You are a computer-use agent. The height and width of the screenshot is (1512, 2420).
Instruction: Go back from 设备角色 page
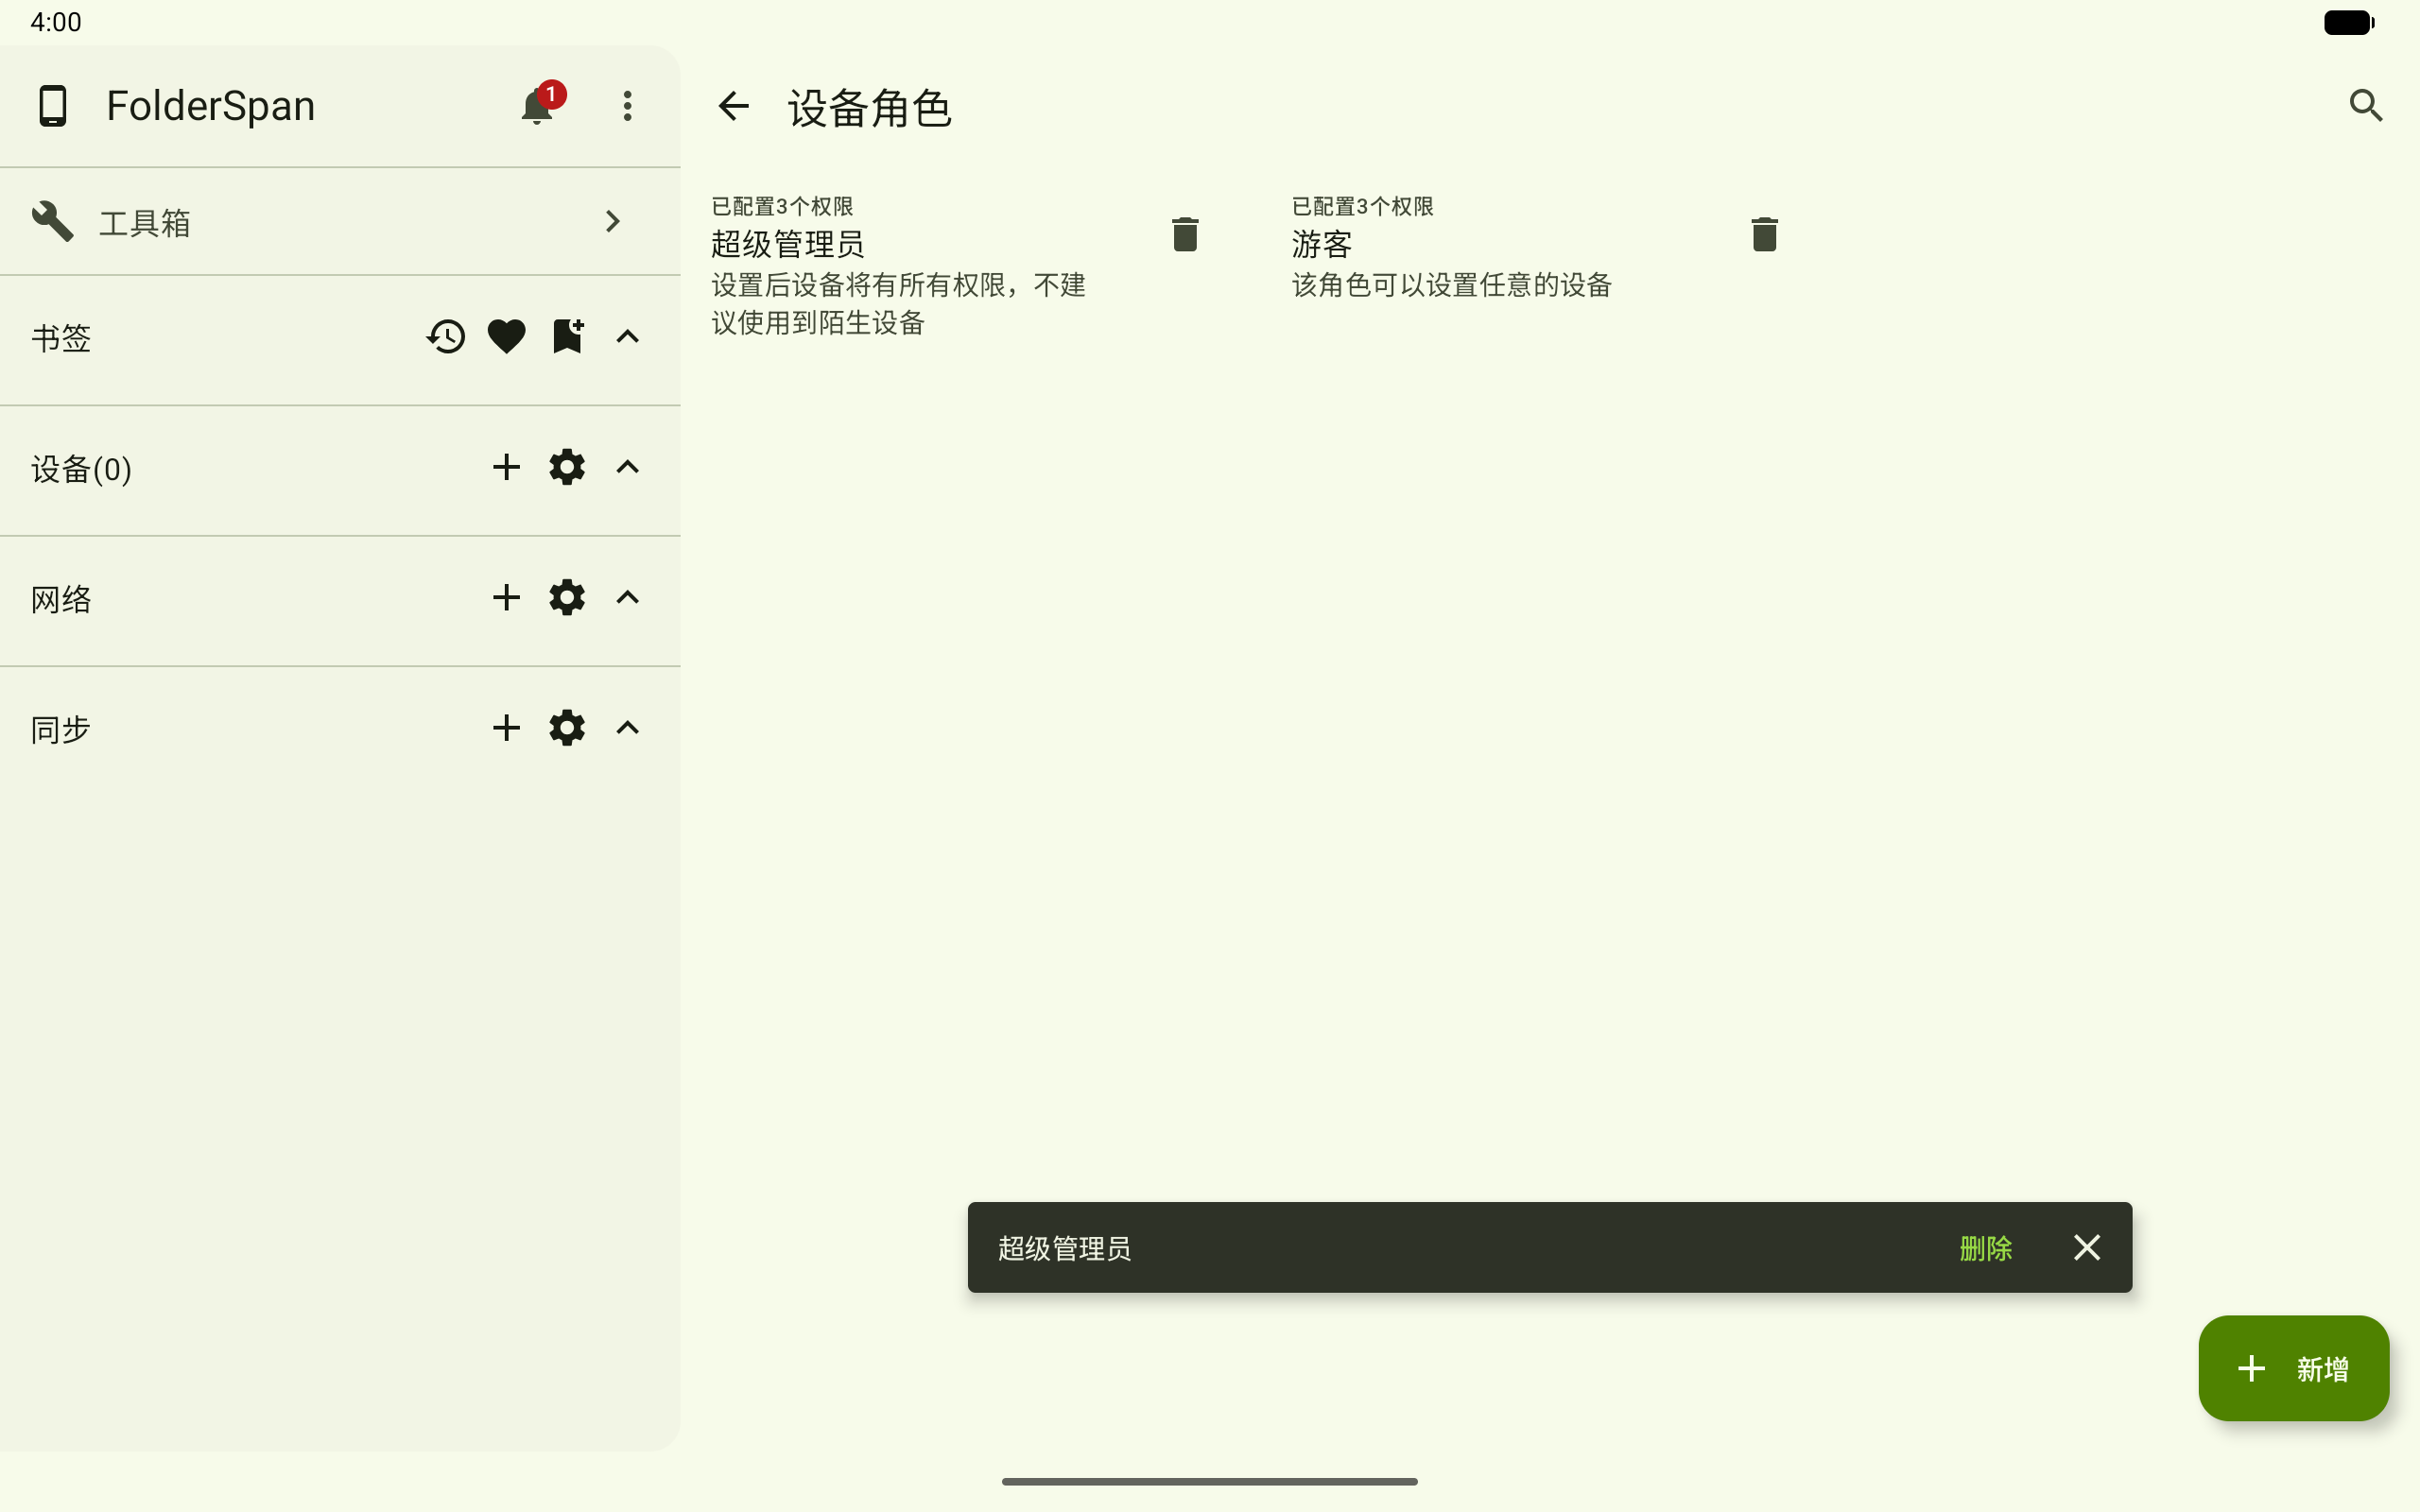pos(733,106)
